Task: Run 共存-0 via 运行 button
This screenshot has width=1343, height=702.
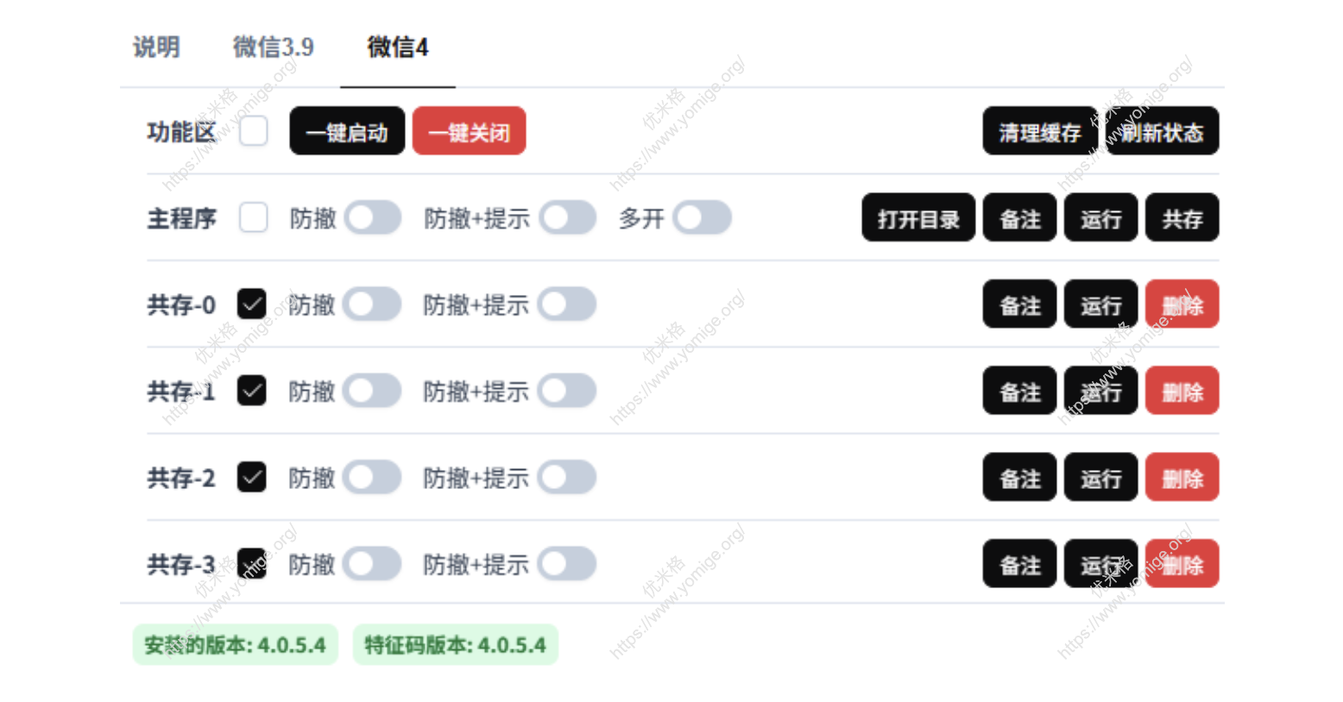Action: 1100,304
